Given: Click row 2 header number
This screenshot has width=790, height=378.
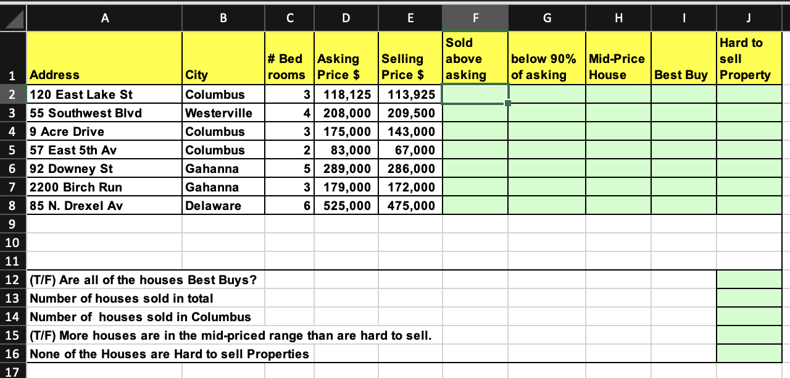Looking at the screenshot, I should [12, 94].
